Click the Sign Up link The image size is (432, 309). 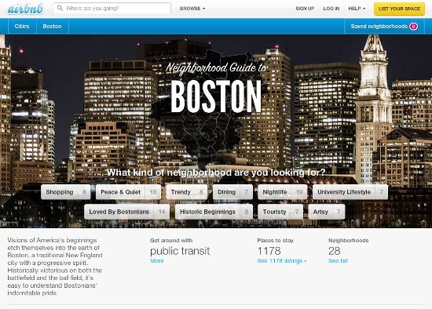305,9
